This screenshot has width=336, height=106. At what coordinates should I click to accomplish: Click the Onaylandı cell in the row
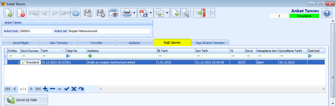[x=30, y=62]
